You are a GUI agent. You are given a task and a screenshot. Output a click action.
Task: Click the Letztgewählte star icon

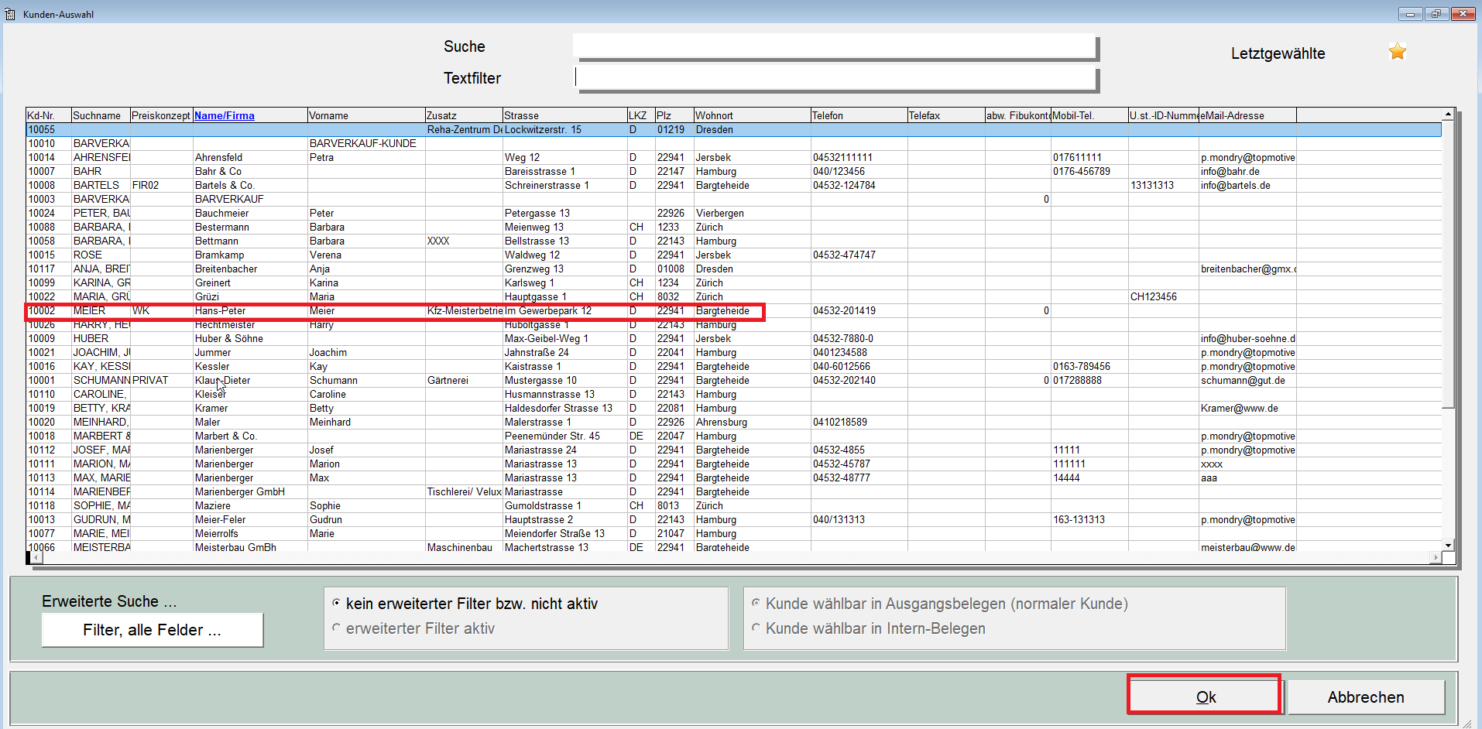1397,52
